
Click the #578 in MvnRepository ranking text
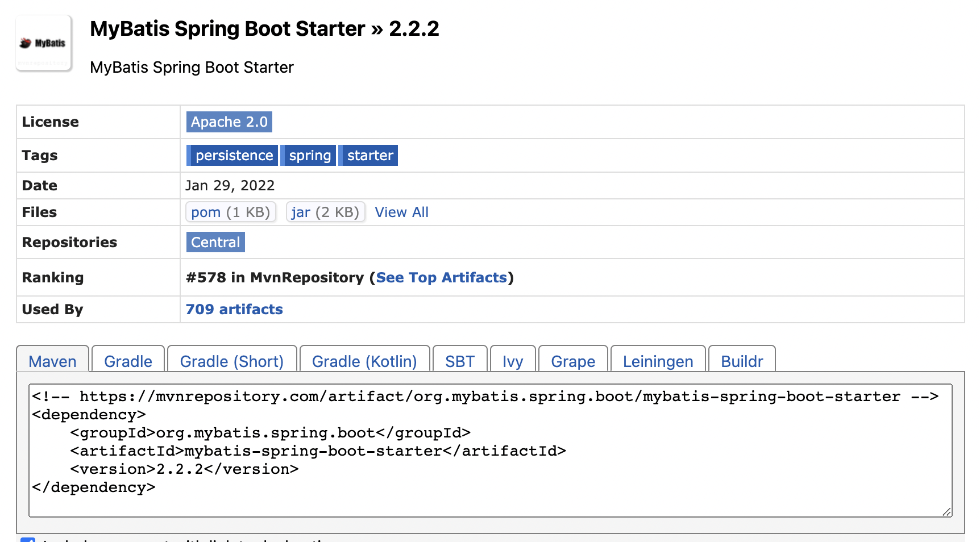point(275,278)
